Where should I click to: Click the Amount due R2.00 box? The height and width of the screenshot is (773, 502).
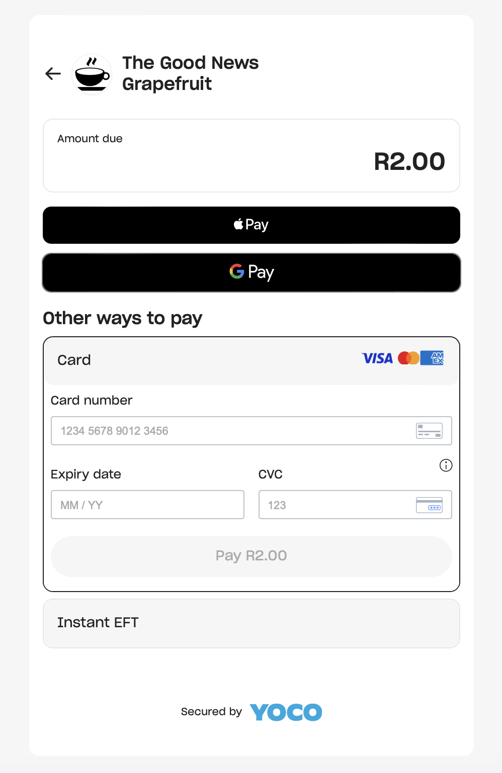point(252,156)
